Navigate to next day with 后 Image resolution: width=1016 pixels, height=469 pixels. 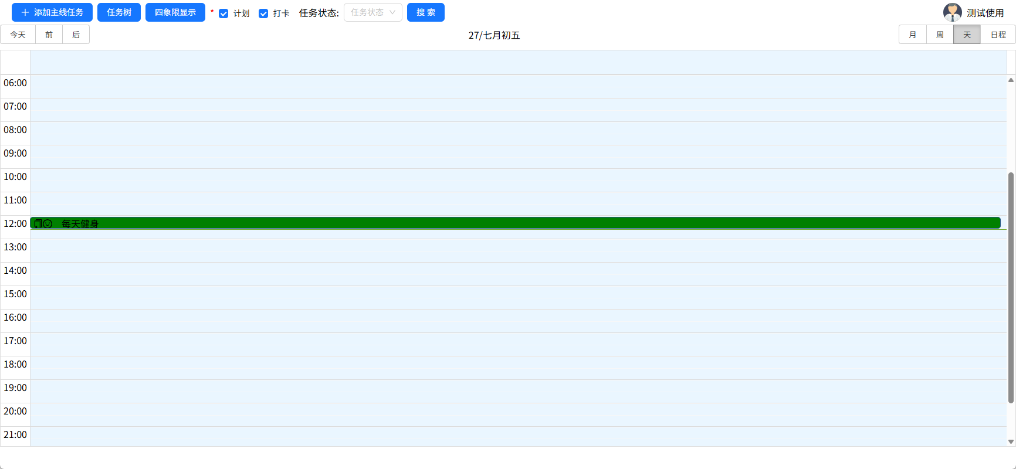click(x=76, y=35)
